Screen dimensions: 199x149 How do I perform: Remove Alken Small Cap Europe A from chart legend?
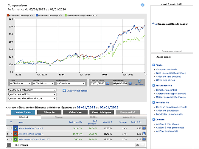(x=61, y=15)
